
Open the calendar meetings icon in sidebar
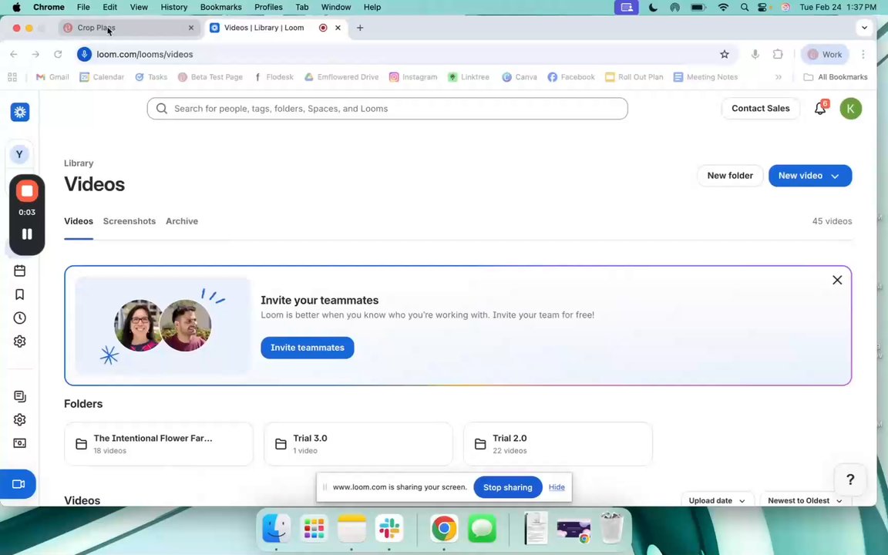coord(20,271)
